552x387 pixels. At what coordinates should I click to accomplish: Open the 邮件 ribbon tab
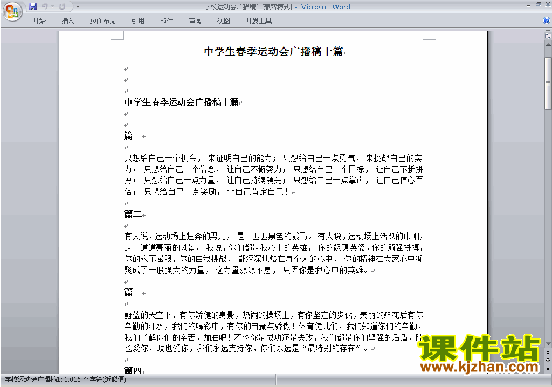[x=167, y=21]
